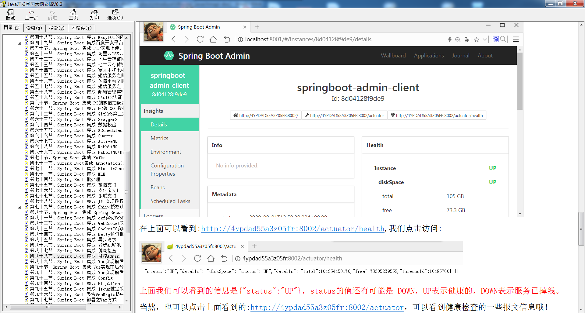Click the Spring Boot Admin logo icon

(x=169, y=56)
